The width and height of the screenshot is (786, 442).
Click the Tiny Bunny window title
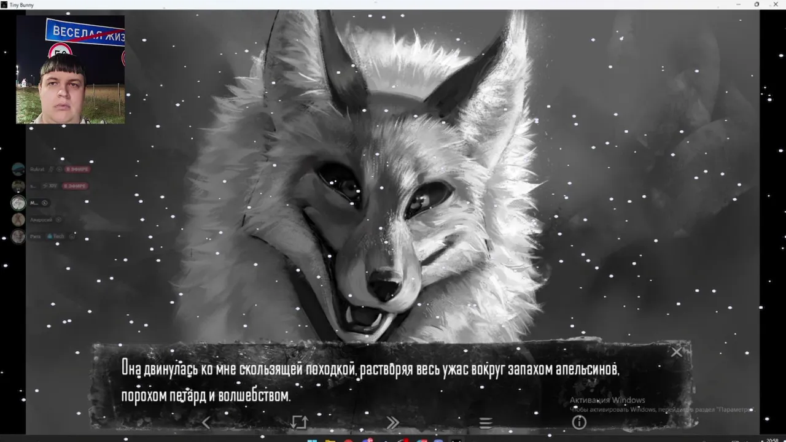[22, 4]
